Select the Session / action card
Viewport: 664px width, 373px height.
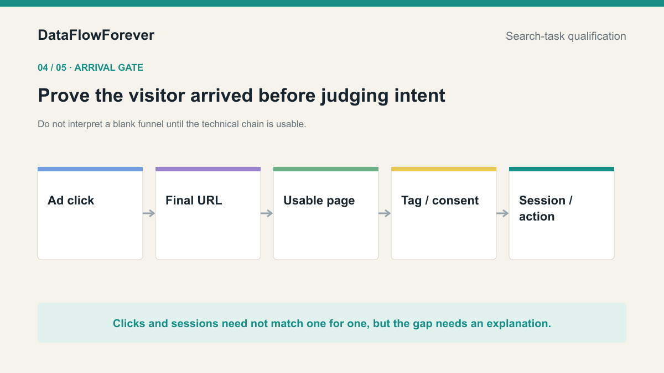point(562,213)
